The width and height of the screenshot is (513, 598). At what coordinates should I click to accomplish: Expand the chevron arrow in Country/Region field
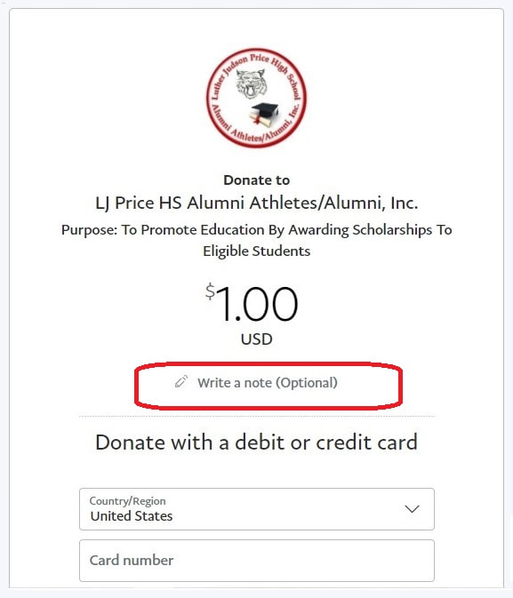pyautogui.click(x=412, y=509)
